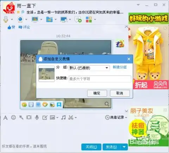Open 好玩的小游戏 banner
Image resolution: width=169 pixels, height=153 pixels.
[148, 18]
